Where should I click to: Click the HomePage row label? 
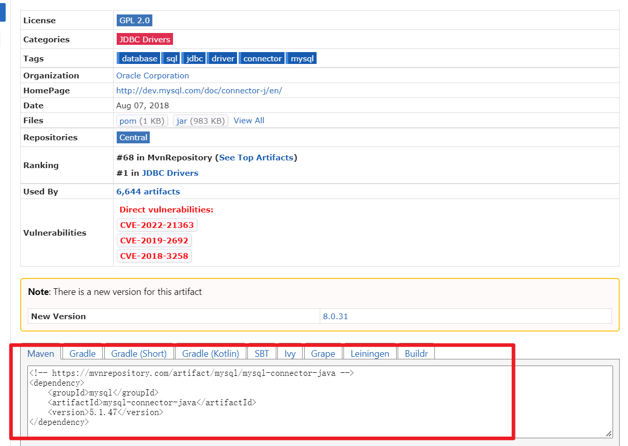pos(46,90)
